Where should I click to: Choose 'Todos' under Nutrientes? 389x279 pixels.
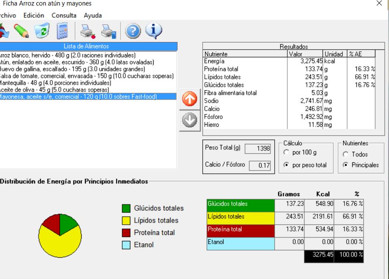(345, 154)
